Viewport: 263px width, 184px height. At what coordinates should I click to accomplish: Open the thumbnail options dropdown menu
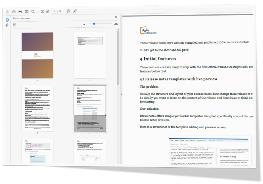16,25
